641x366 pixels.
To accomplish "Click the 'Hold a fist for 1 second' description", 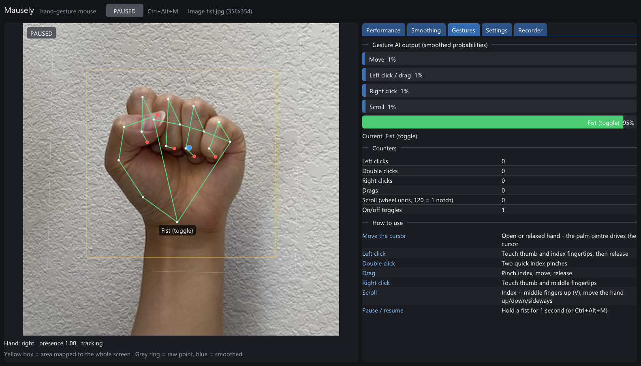I will [x=554, y=310].
